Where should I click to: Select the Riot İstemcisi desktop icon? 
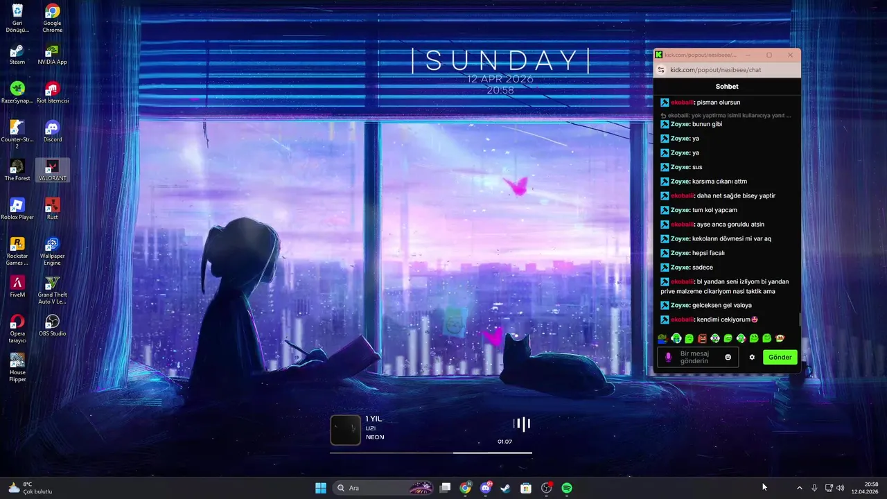tap(52, 93)
